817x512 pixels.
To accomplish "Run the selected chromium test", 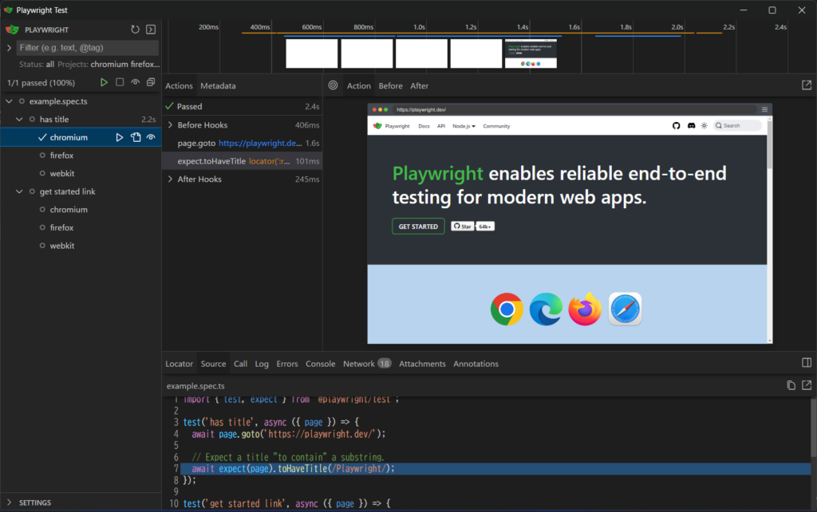I will 120,138.
